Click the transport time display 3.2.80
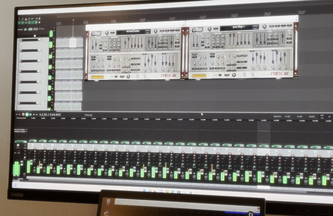Image resolution: width=333 pixels, height=216 pixels. click(43, 114)
